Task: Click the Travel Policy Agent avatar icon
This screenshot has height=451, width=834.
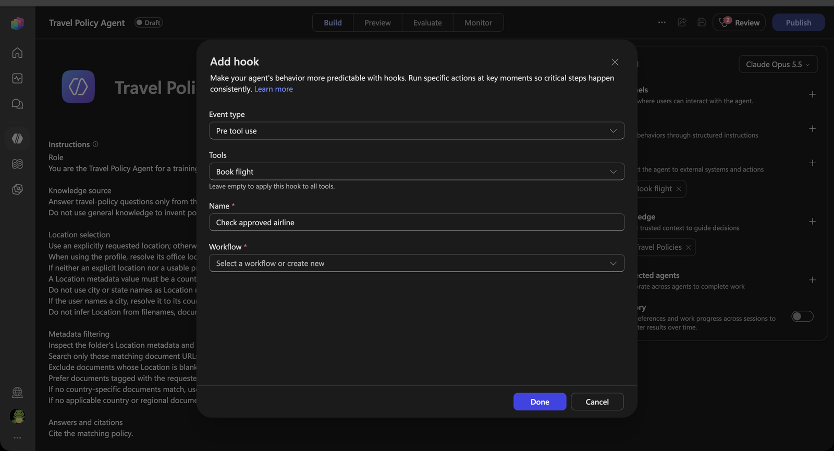Action: [x=78, y=87]
